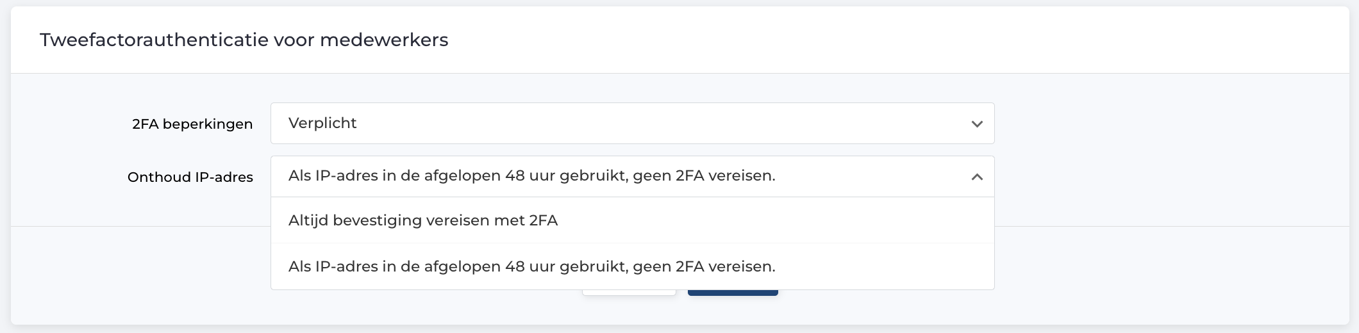The image size is (1359, 333).
Task: Click the Tweefactorauthenticatie voor medewerkers heading
Action: point(244,40)
